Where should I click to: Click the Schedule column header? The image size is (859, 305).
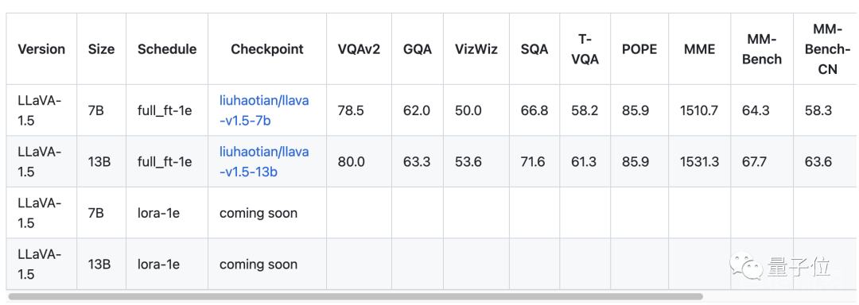(x=167, y=49)
